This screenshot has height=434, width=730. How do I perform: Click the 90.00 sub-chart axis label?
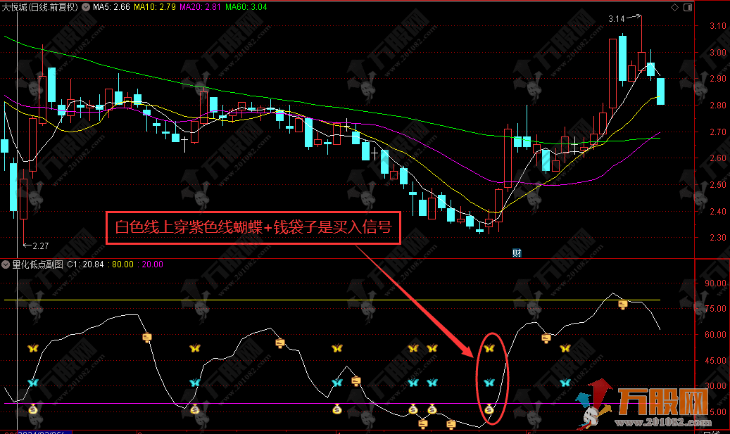point(715,283)
